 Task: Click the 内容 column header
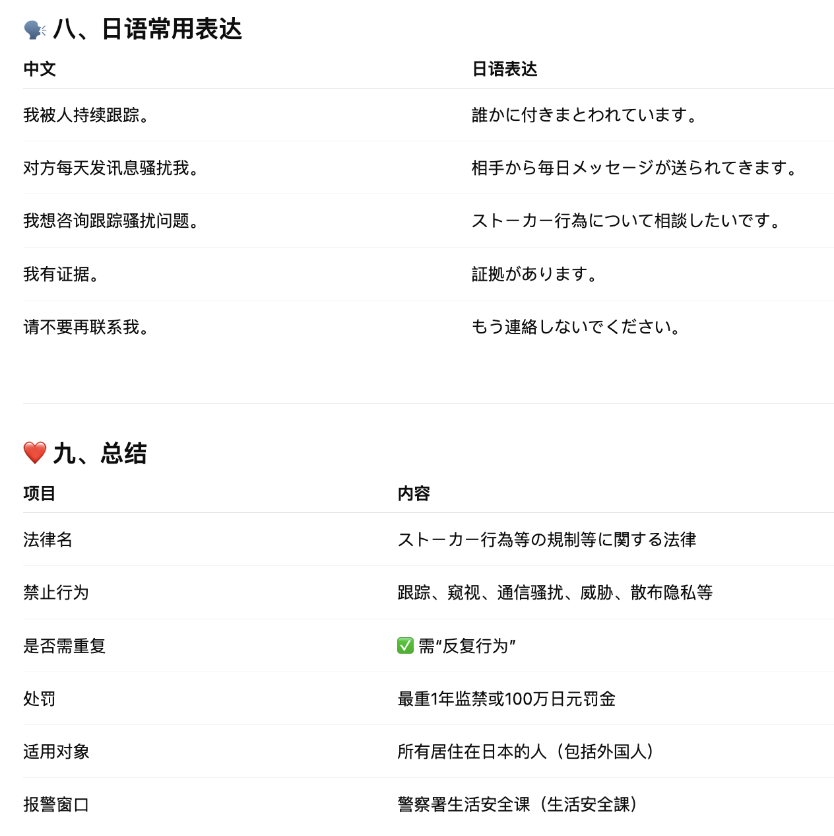click(x=414, y=493)
